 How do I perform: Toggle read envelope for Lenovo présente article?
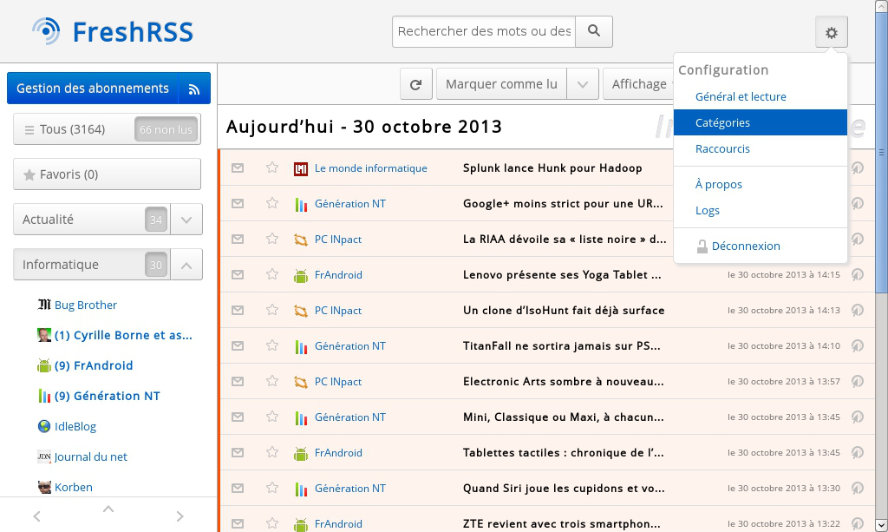click(x=238, y=275)
